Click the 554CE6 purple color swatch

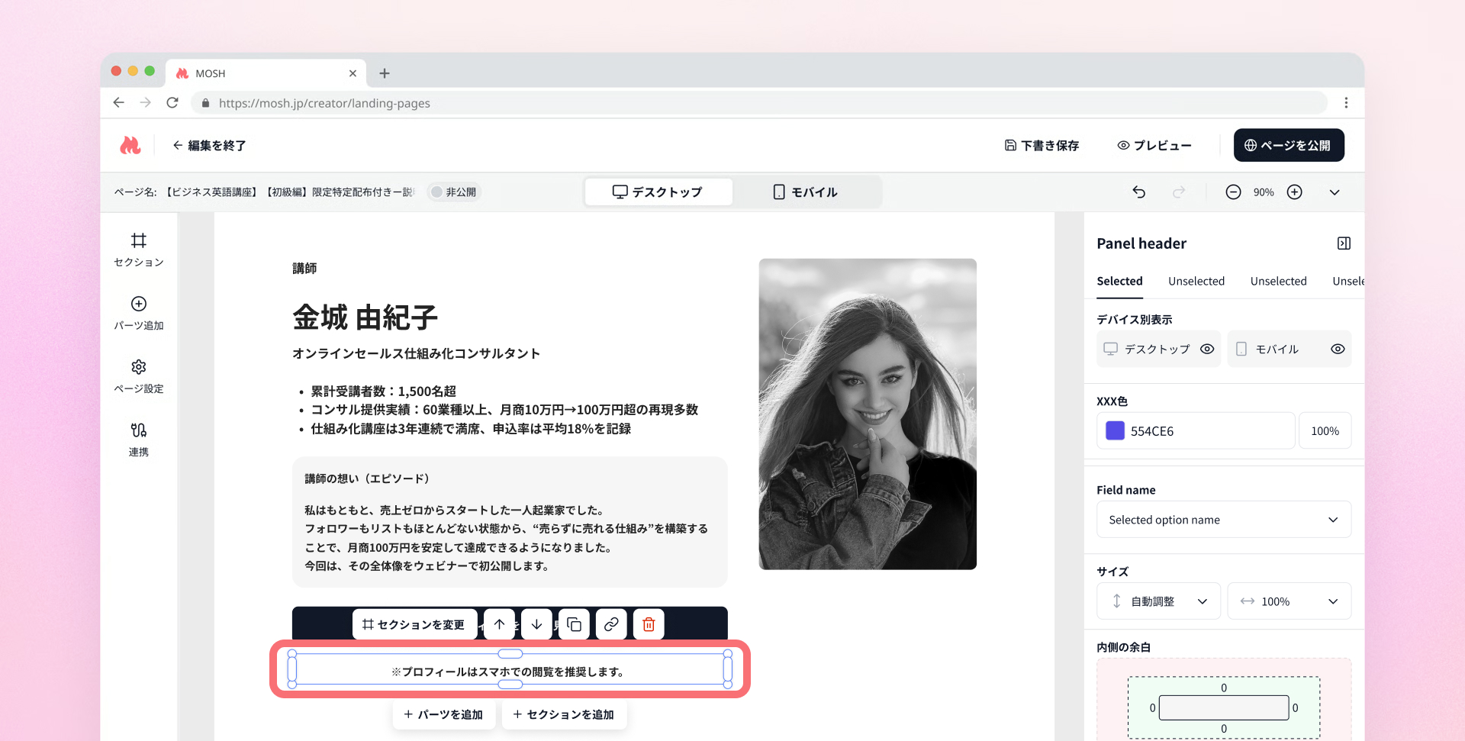[1115, 431]
